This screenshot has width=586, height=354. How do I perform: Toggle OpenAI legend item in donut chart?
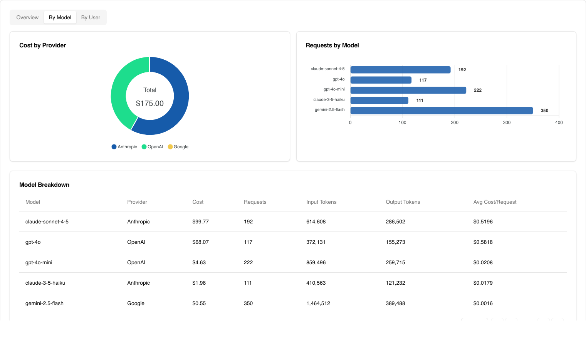[153, 147]
